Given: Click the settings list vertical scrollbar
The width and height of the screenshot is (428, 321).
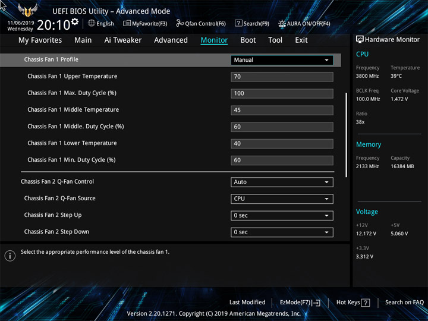Looking at the screenshot, I should (x=347, y=135).
